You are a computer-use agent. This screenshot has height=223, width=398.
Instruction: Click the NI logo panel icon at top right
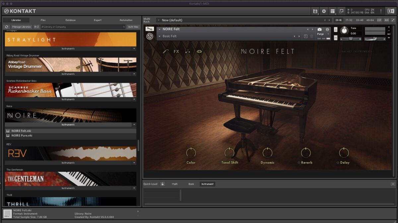391,11
